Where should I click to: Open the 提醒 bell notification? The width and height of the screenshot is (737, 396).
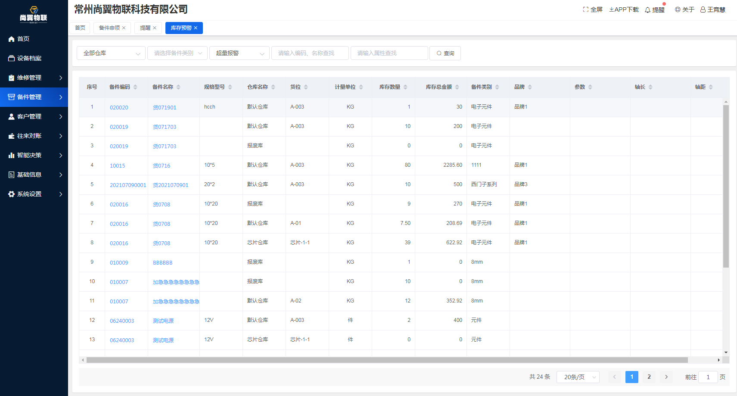coord(647,10)
